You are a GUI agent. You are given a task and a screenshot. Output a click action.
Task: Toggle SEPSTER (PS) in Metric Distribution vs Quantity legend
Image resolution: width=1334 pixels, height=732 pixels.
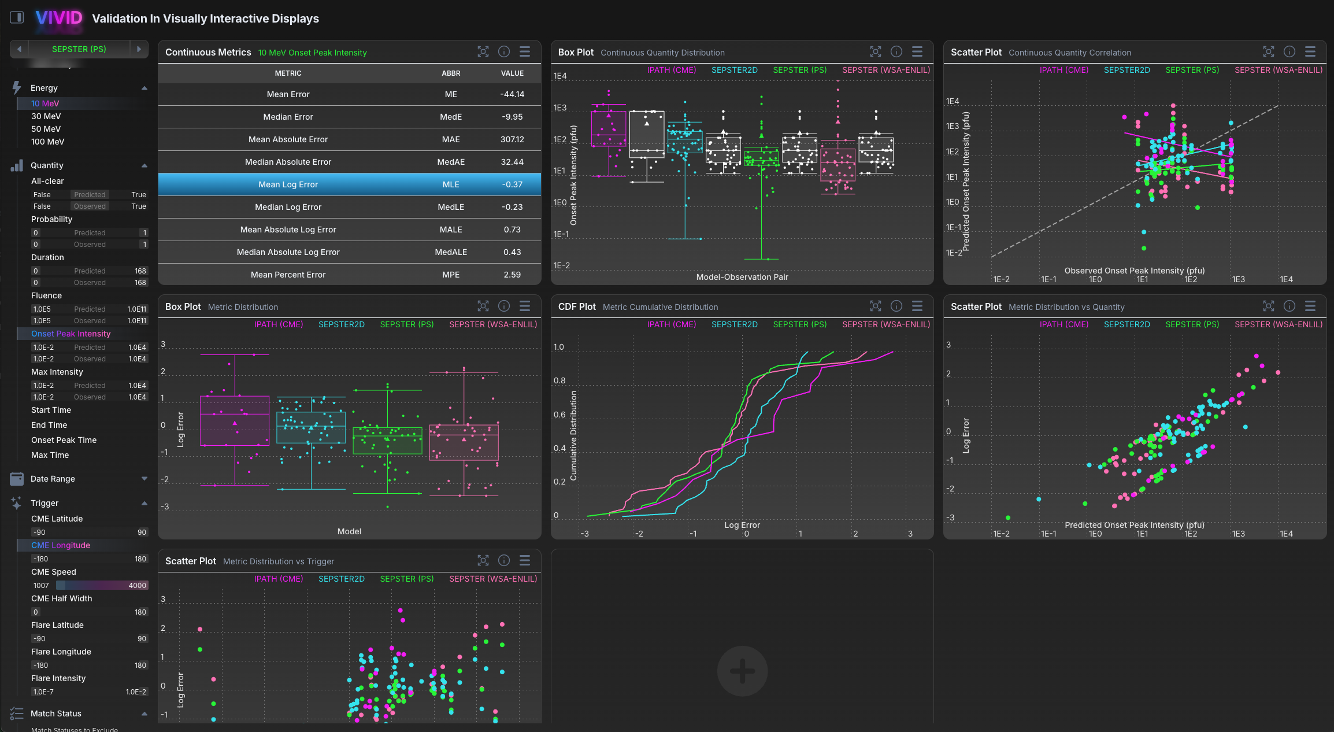click(x=1192, y=324)
